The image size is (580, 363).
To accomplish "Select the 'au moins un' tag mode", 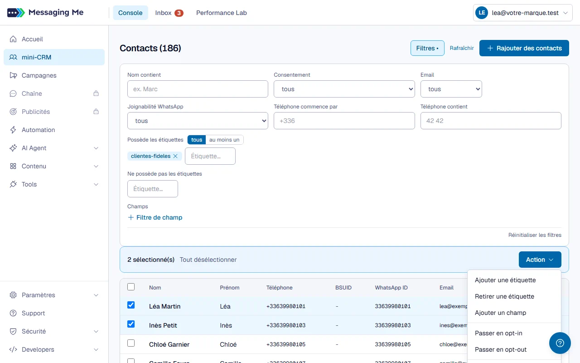I will click(224, 140).
